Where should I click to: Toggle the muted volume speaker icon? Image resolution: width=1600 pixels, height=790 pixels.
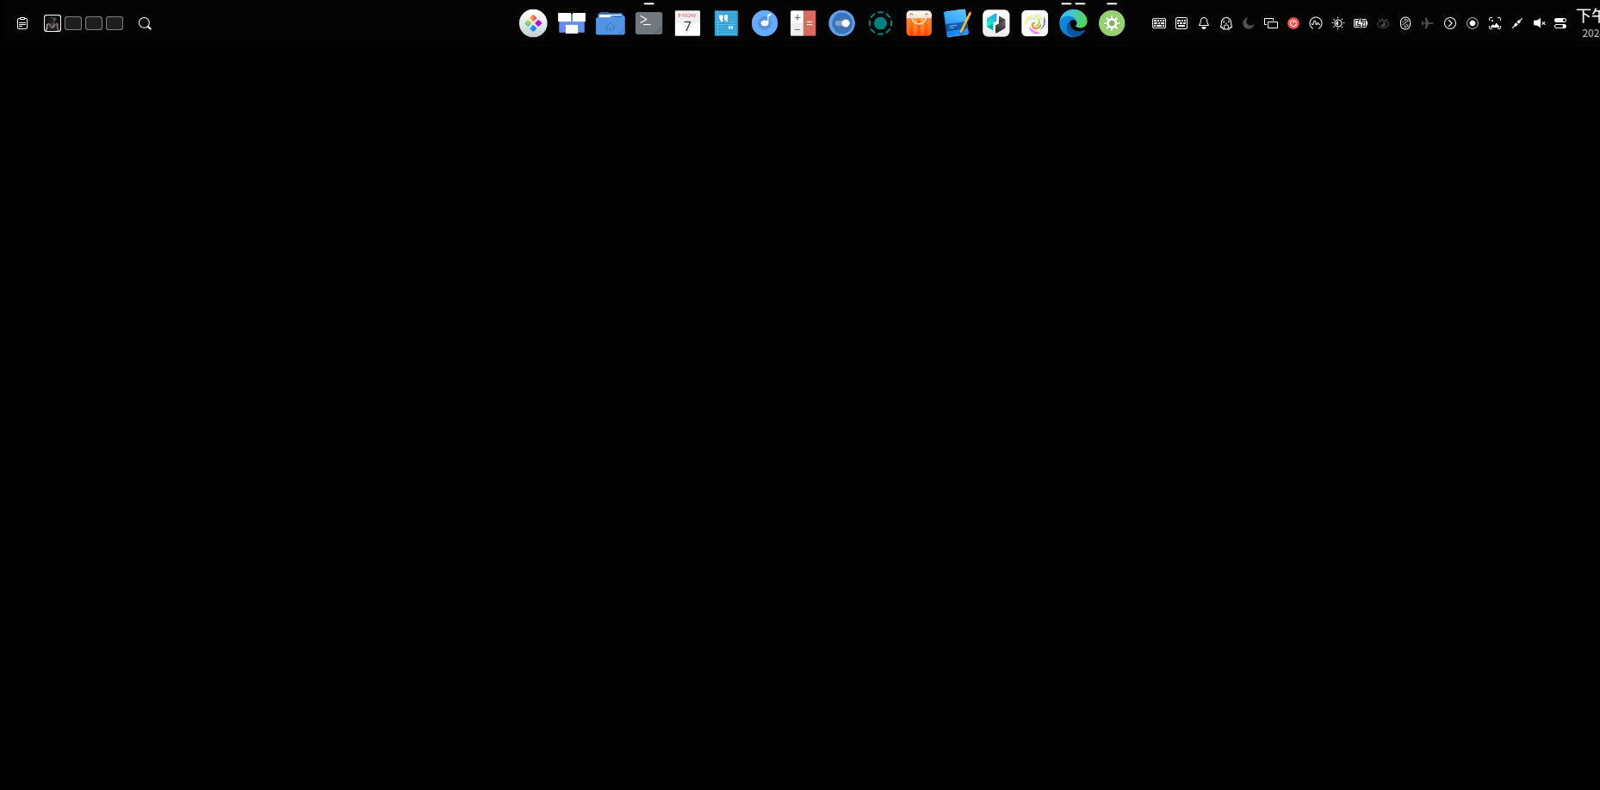[1540, 23]
